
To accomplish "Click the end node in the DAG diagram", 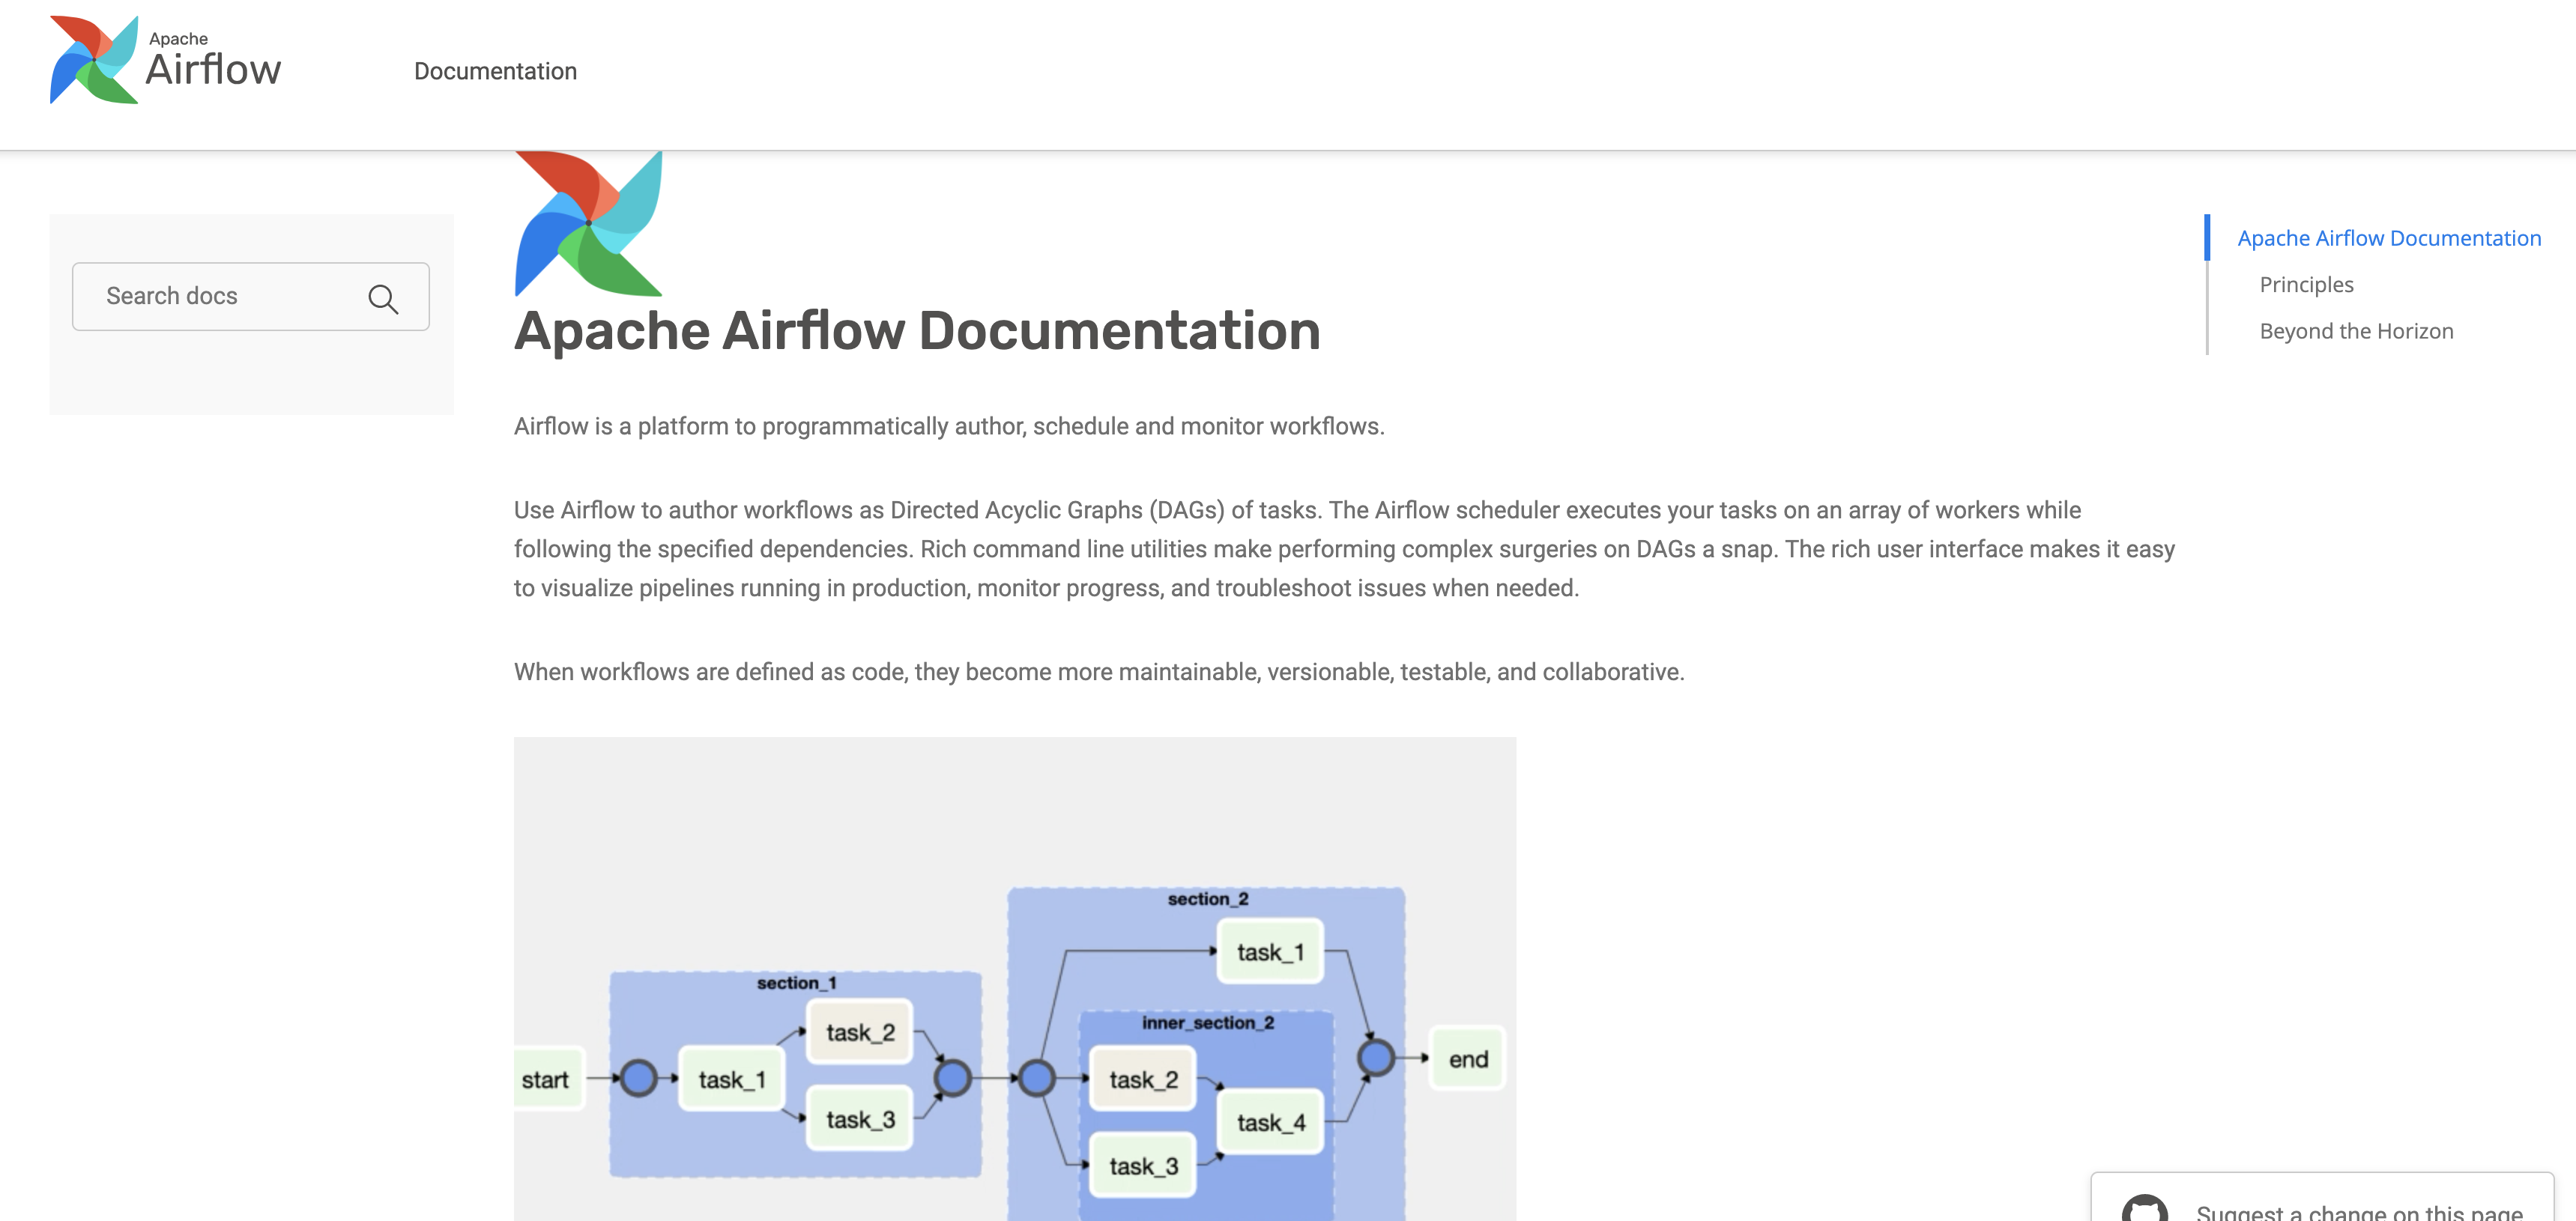I will point(1467,1059).
